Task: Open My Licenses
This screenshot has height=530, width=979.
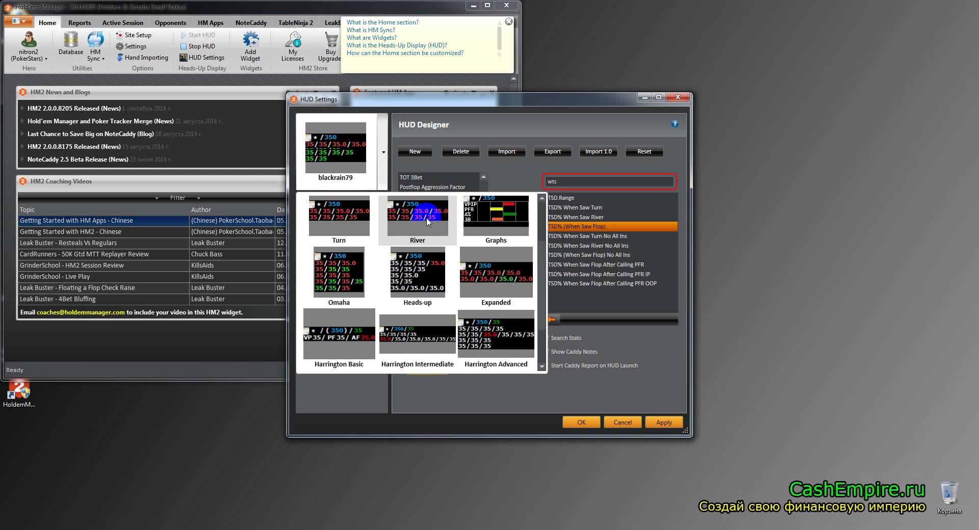Action: tap(293, 41)
